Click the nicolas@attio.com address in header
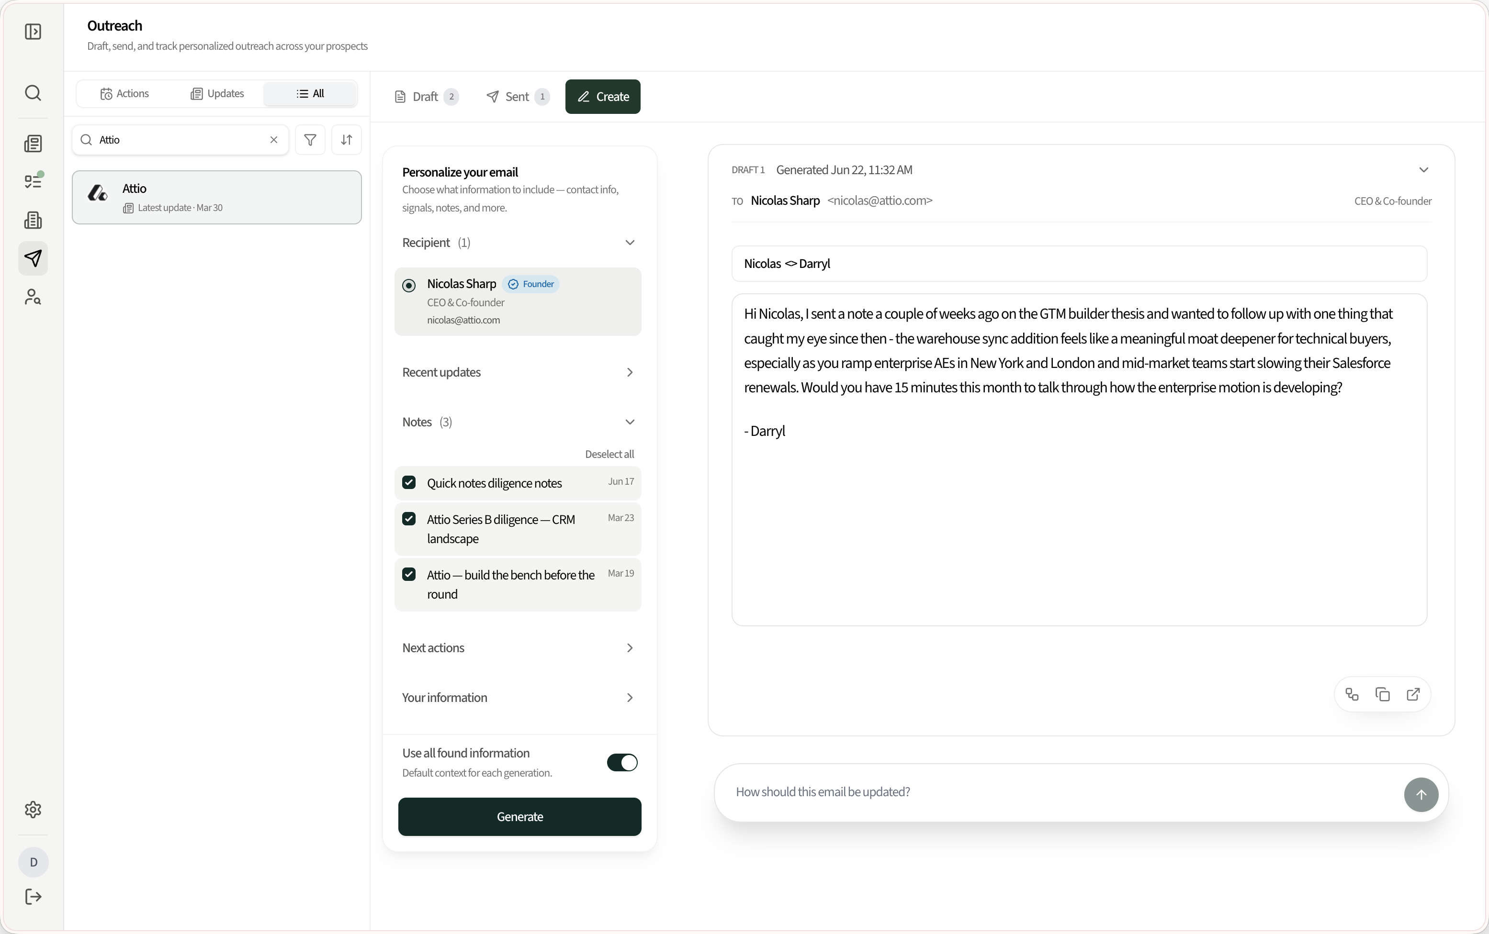The width and height of the screenshot is (1489, 934). pyautogui.click(x=880, y=201)
